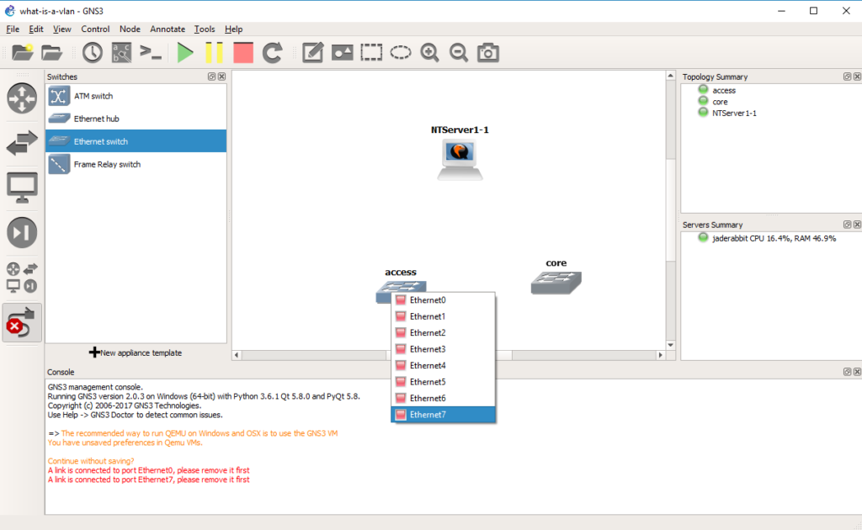Start all devices with green play button

(185, 53)
